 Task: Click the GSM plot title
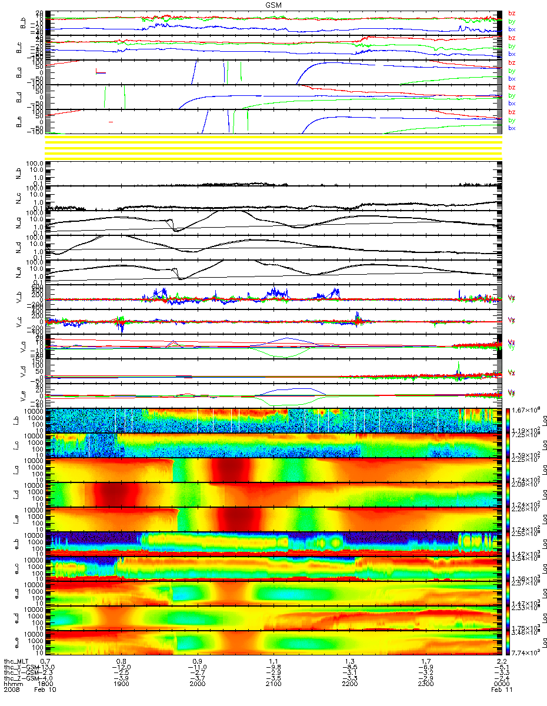(x=272, y=5)
